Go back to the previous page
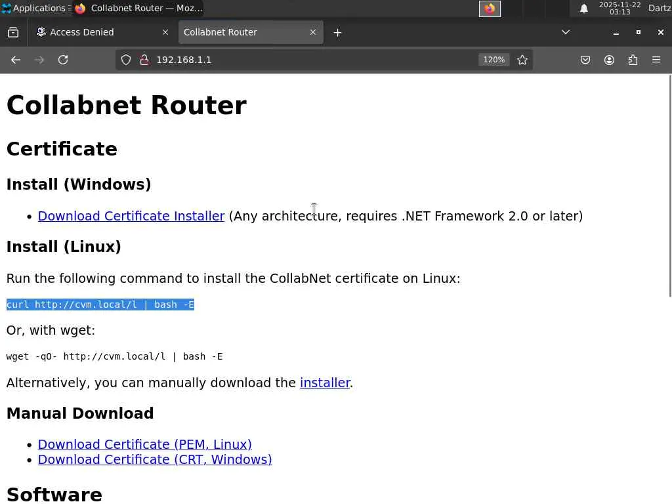 click(16, 60)
